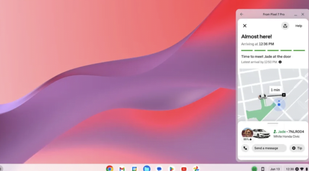Tap the share trip icon
The image size is (309, 171).
[x=285, y=26]
